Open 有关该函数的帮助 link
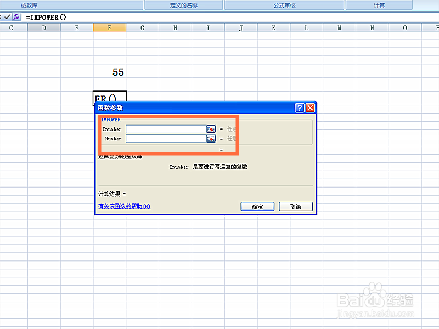 pos(125,207)
